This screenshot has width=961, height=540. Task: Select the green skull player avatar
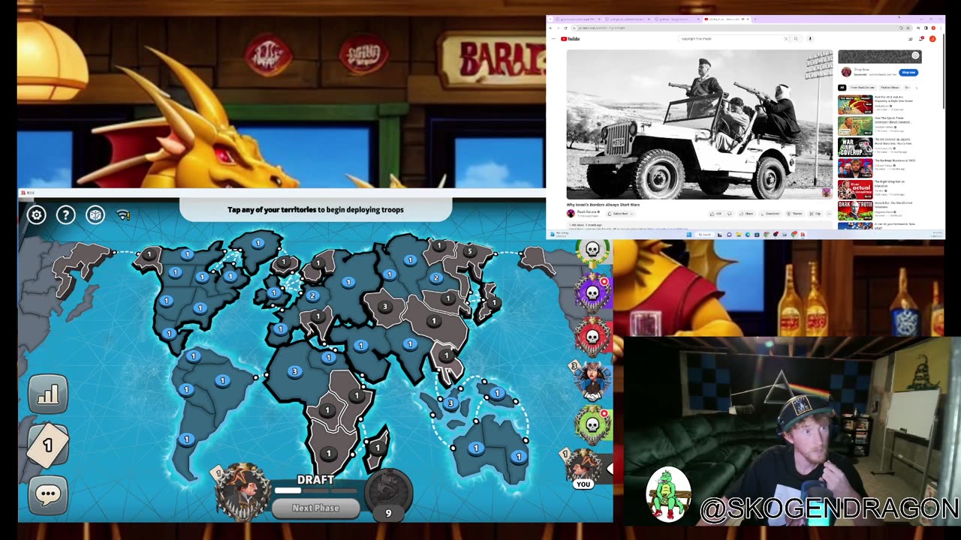592,424
